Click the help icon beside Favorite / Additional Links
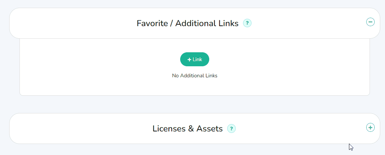Image resolution: width=385 pixels, height=155 pixels. 247,23
